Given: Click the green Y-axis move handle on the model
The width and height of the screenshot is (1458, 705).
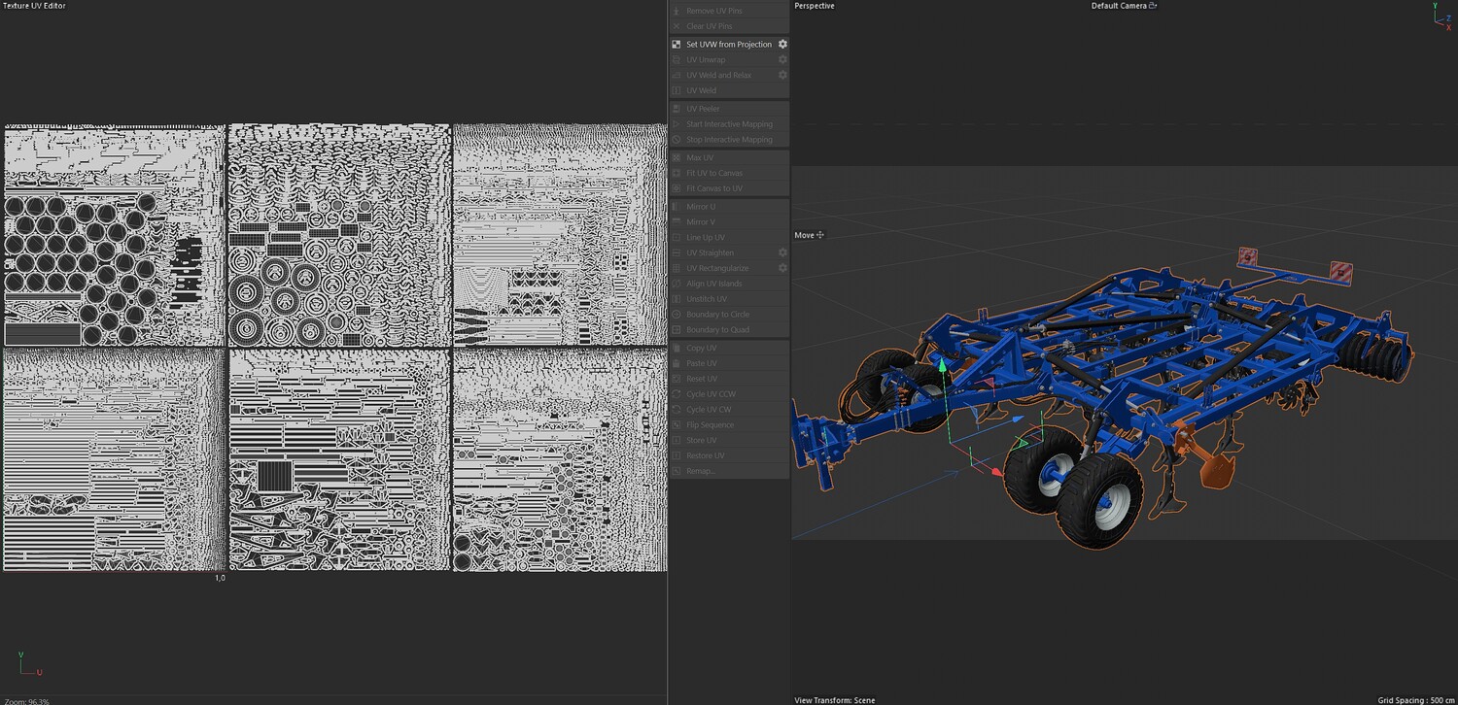Looking at the screenshot, I should click(941, 367).
